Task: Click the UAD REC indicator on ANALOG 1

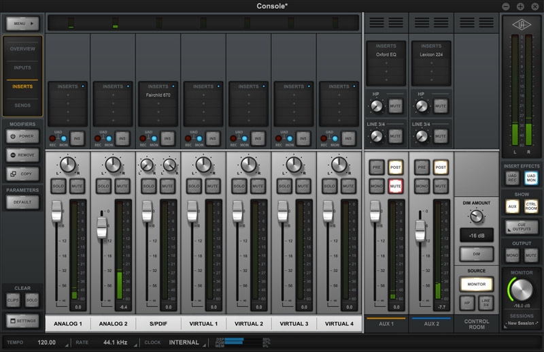Action: coord(53,139)
